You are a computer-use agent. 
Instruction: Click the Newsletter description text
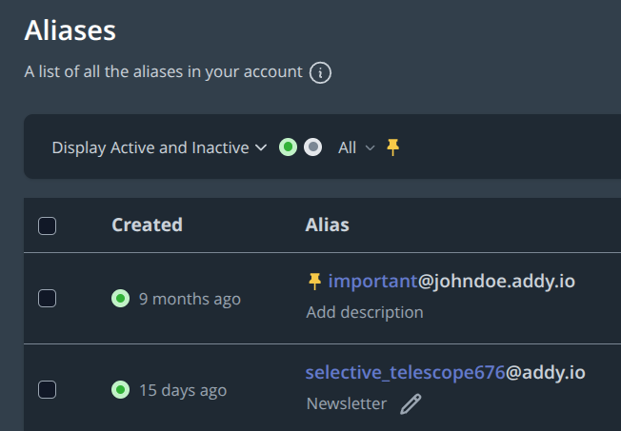coord(347,403)
